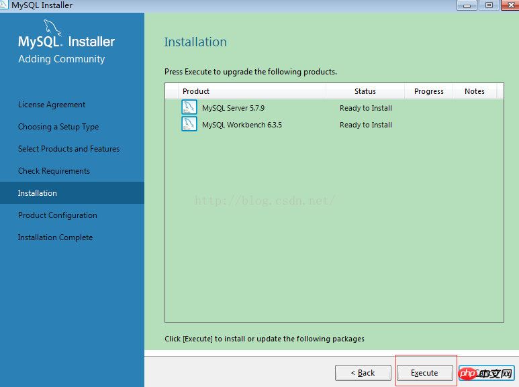Open the Select Products and Features step
This screenshot has height=387, width=519.
coord(69,149)
